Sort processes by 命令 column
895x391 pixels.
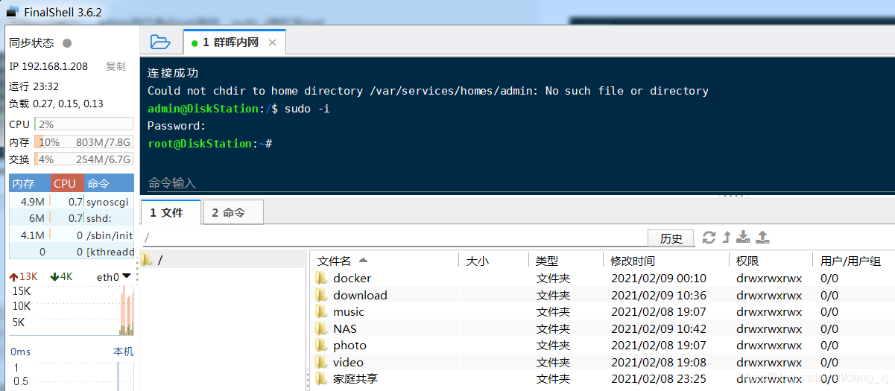tap(109, 183)
